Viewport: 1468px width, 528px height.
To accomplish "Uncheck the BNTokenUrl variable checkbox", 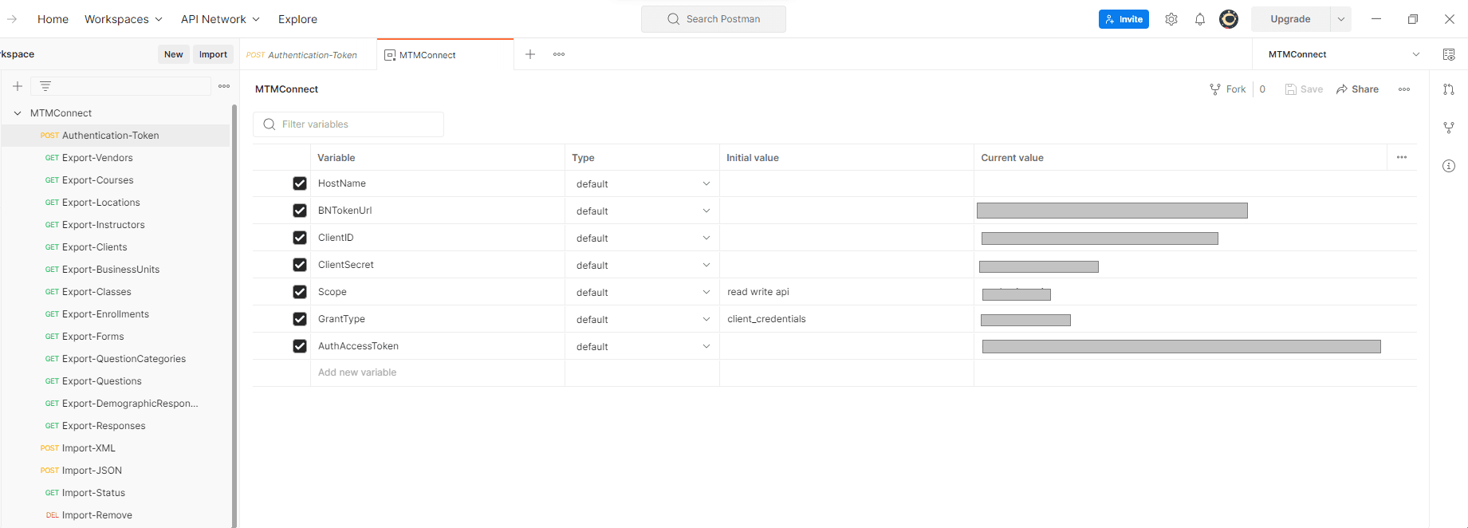I will [300, 211].
